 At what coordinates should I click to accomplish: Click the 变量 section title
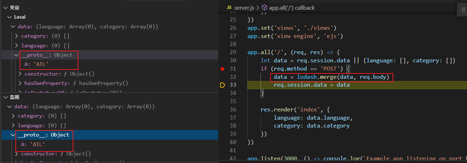15,8
